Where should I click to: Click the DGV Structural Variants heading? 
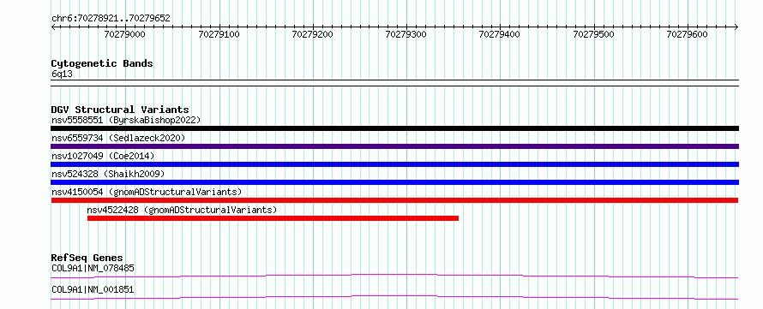[x=120, y=110]
